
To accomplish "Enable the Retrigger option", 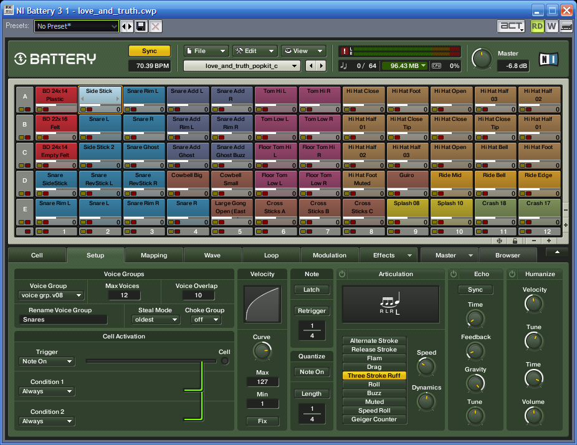I will 312,310.
